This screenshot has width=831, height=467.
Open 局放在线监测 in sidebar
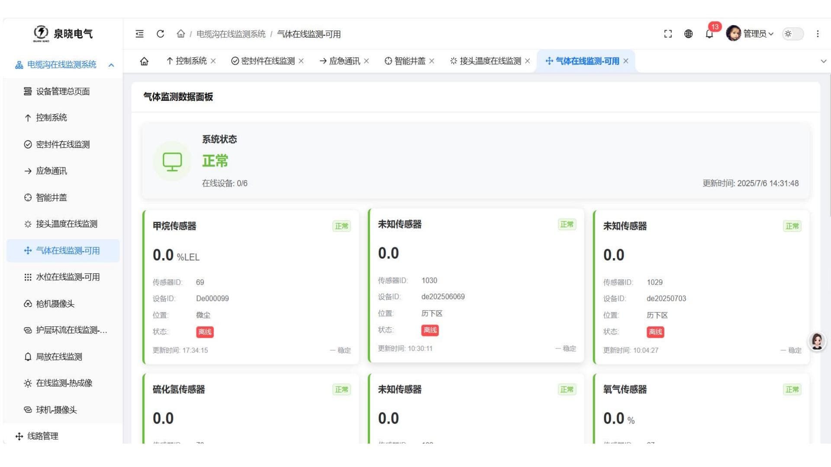(x=63, y=357)
